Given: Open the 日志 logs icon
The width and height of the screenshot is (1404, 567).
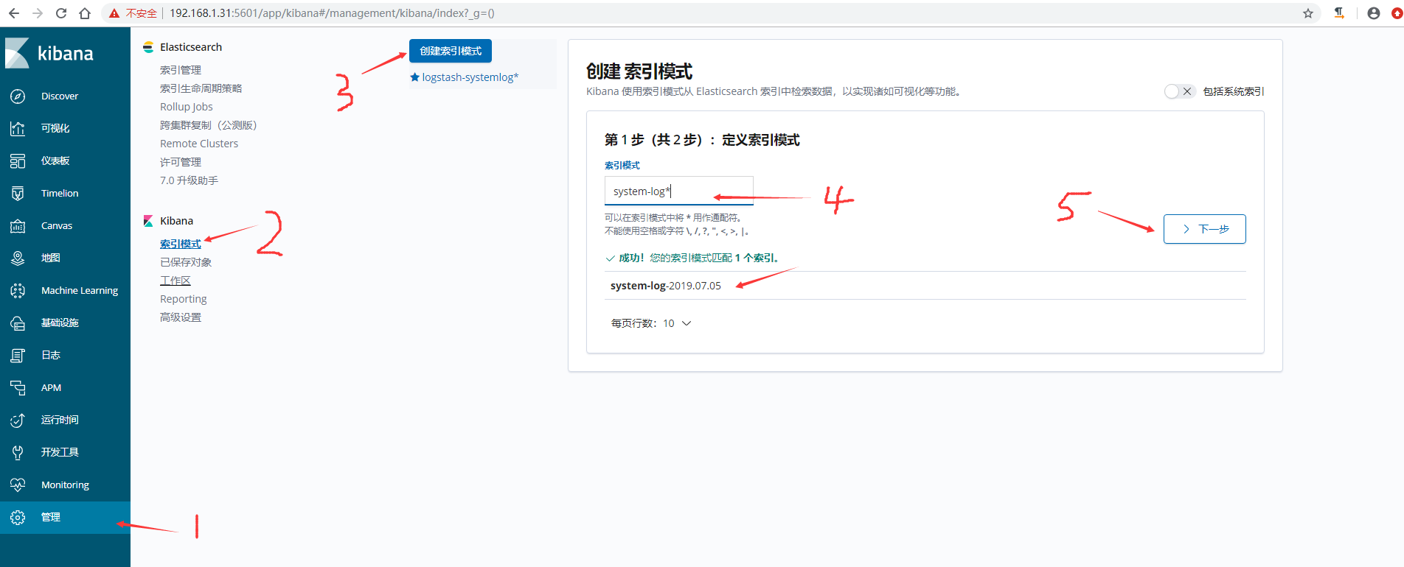Looking at the screenshot, I should click(18, 355).
